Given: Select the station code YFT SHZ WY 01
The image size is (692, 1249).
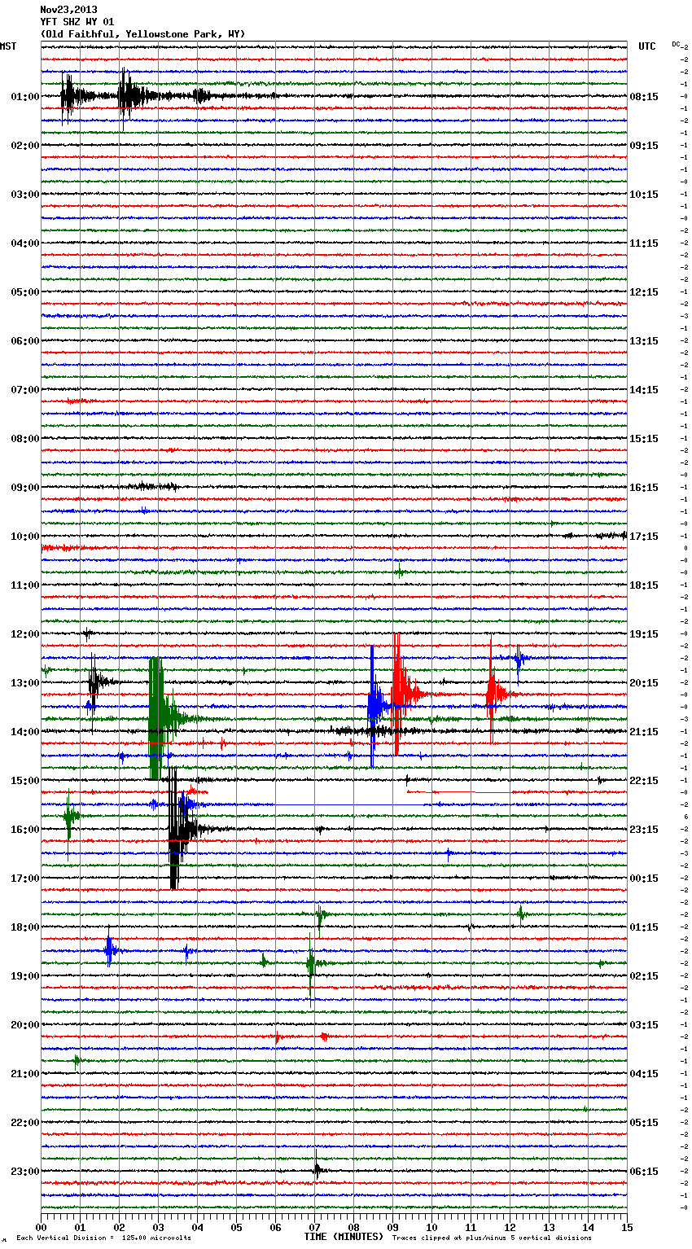Looking at the screenshot, I should (x=77, y=22).
